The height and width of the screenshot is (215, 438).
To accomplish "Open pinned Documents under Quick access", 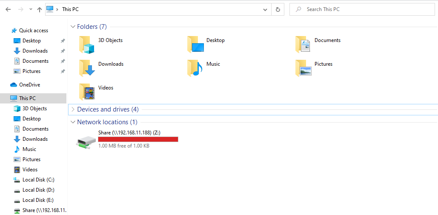I will click(x=35, y=61).
